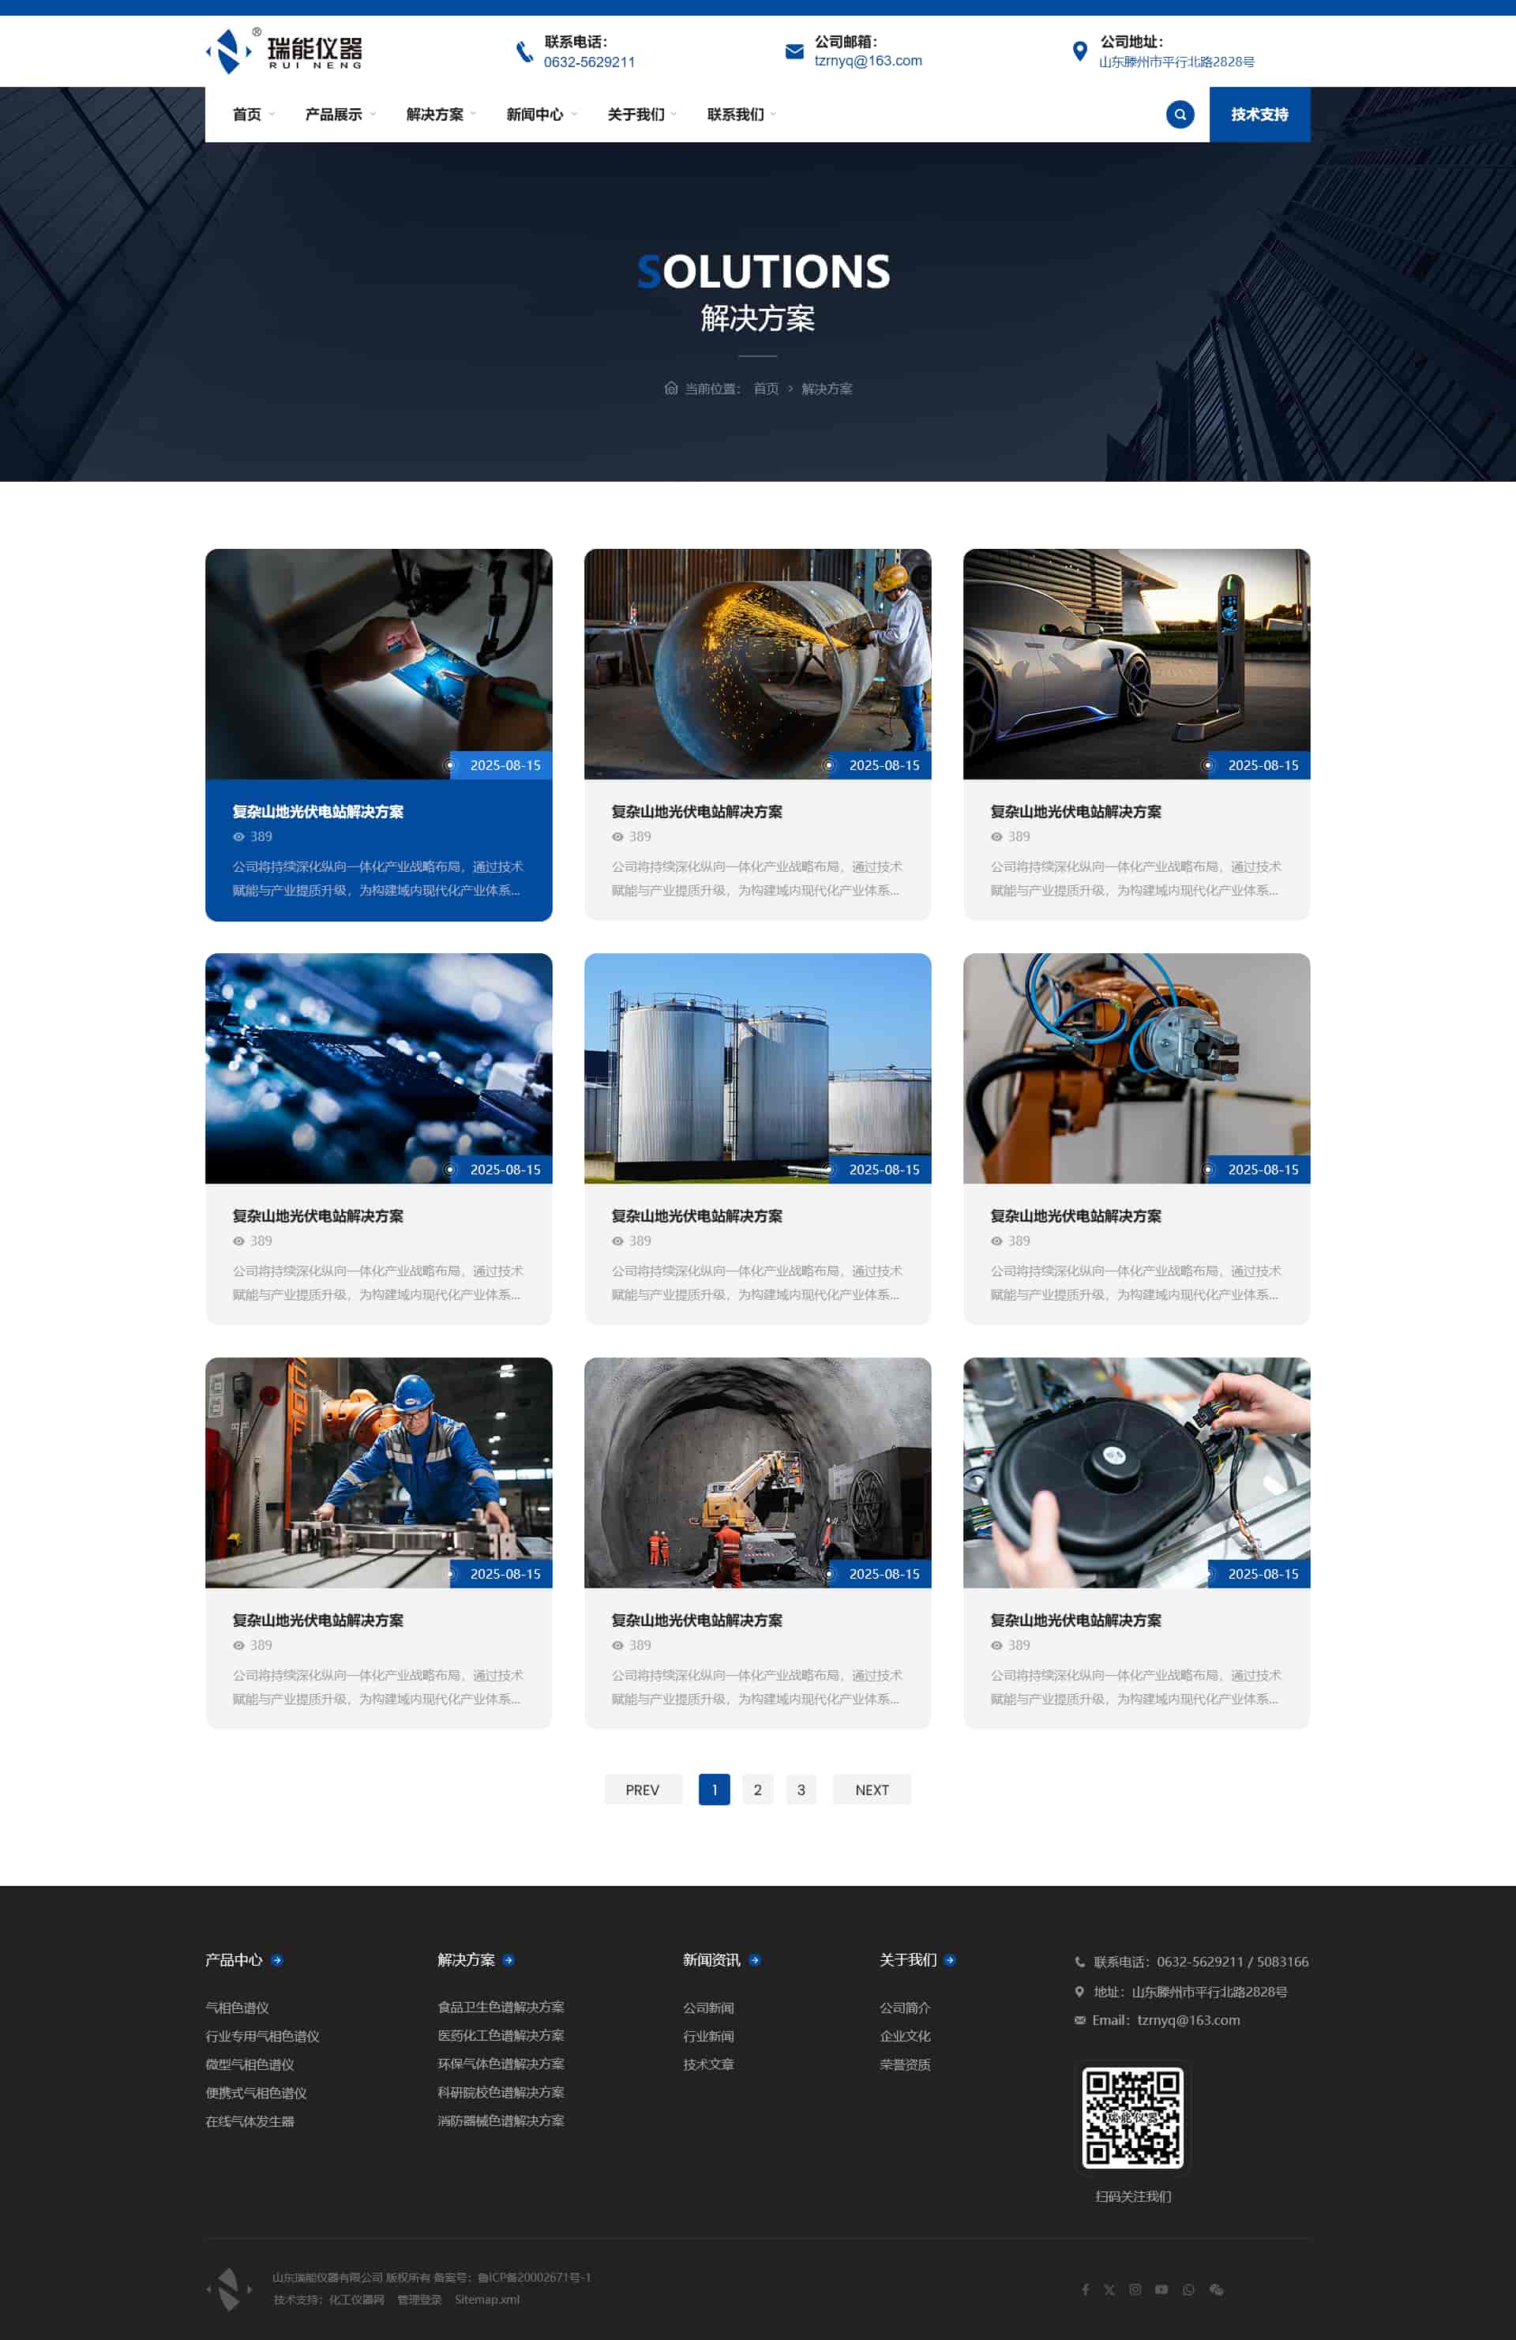
Task: Open the Instagram footer icon
Action: point(1135,2290)
